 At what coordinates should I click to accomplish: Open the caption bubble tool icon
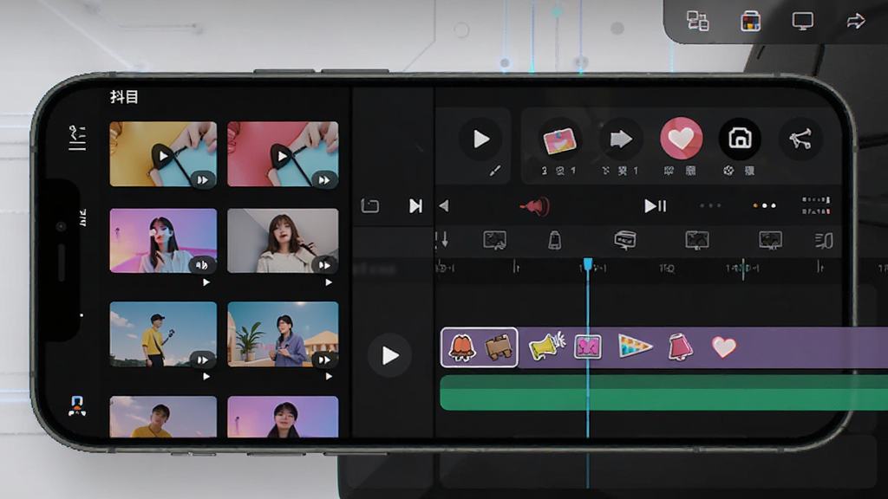pos(624,241)
